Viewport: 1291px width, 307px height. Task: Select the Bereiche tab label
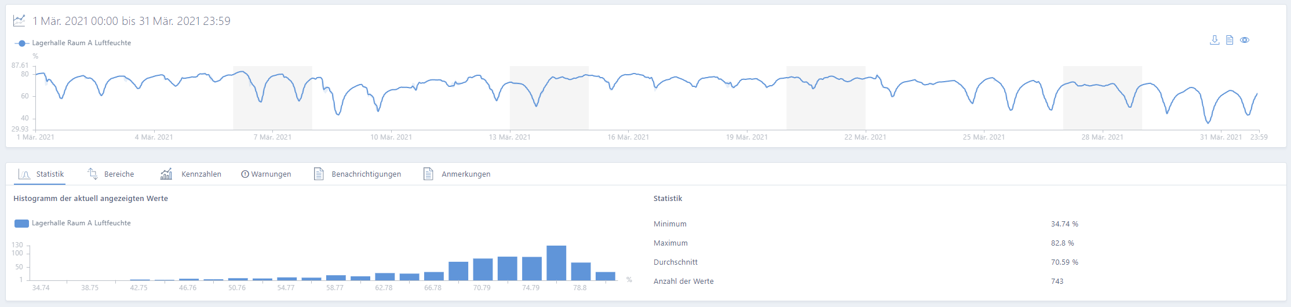[x=119, y=174]
